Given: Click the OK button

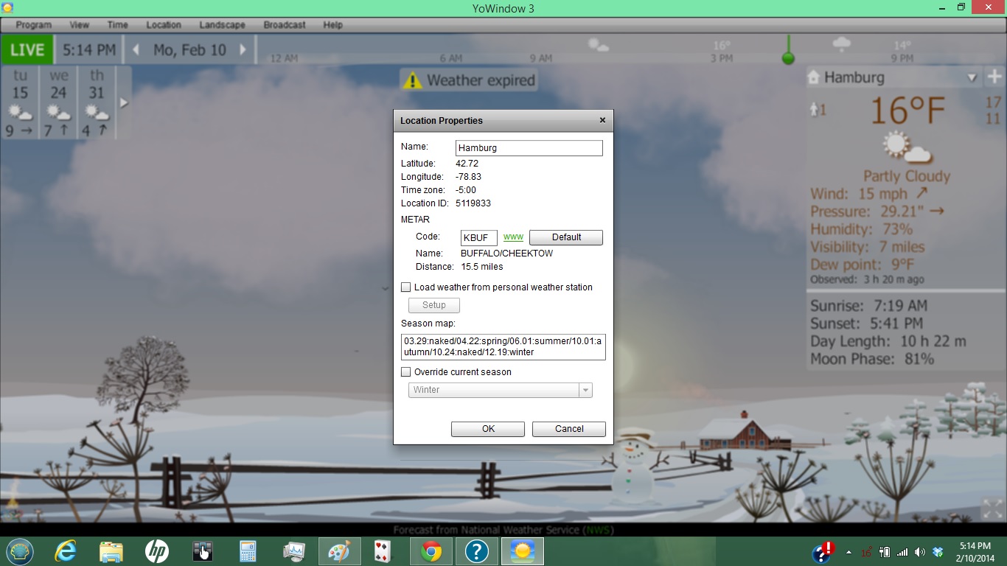Looking at the screenshot, I should [487, 429].
